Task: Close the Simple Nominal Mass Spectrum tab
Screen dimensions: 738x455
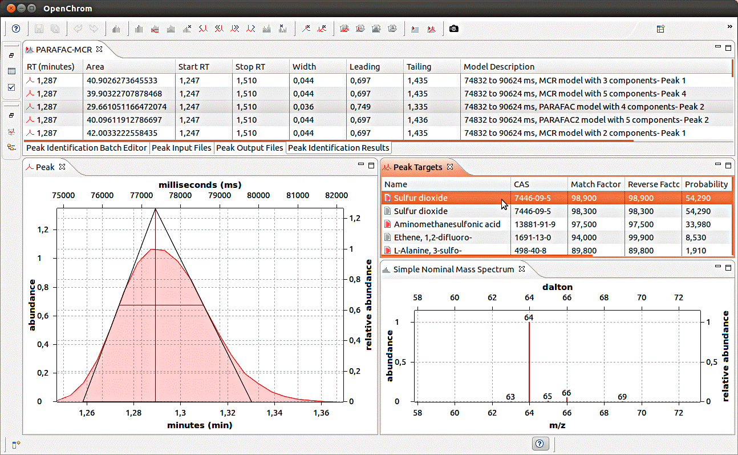Action: pyautogui.click(x=521, y=269)
